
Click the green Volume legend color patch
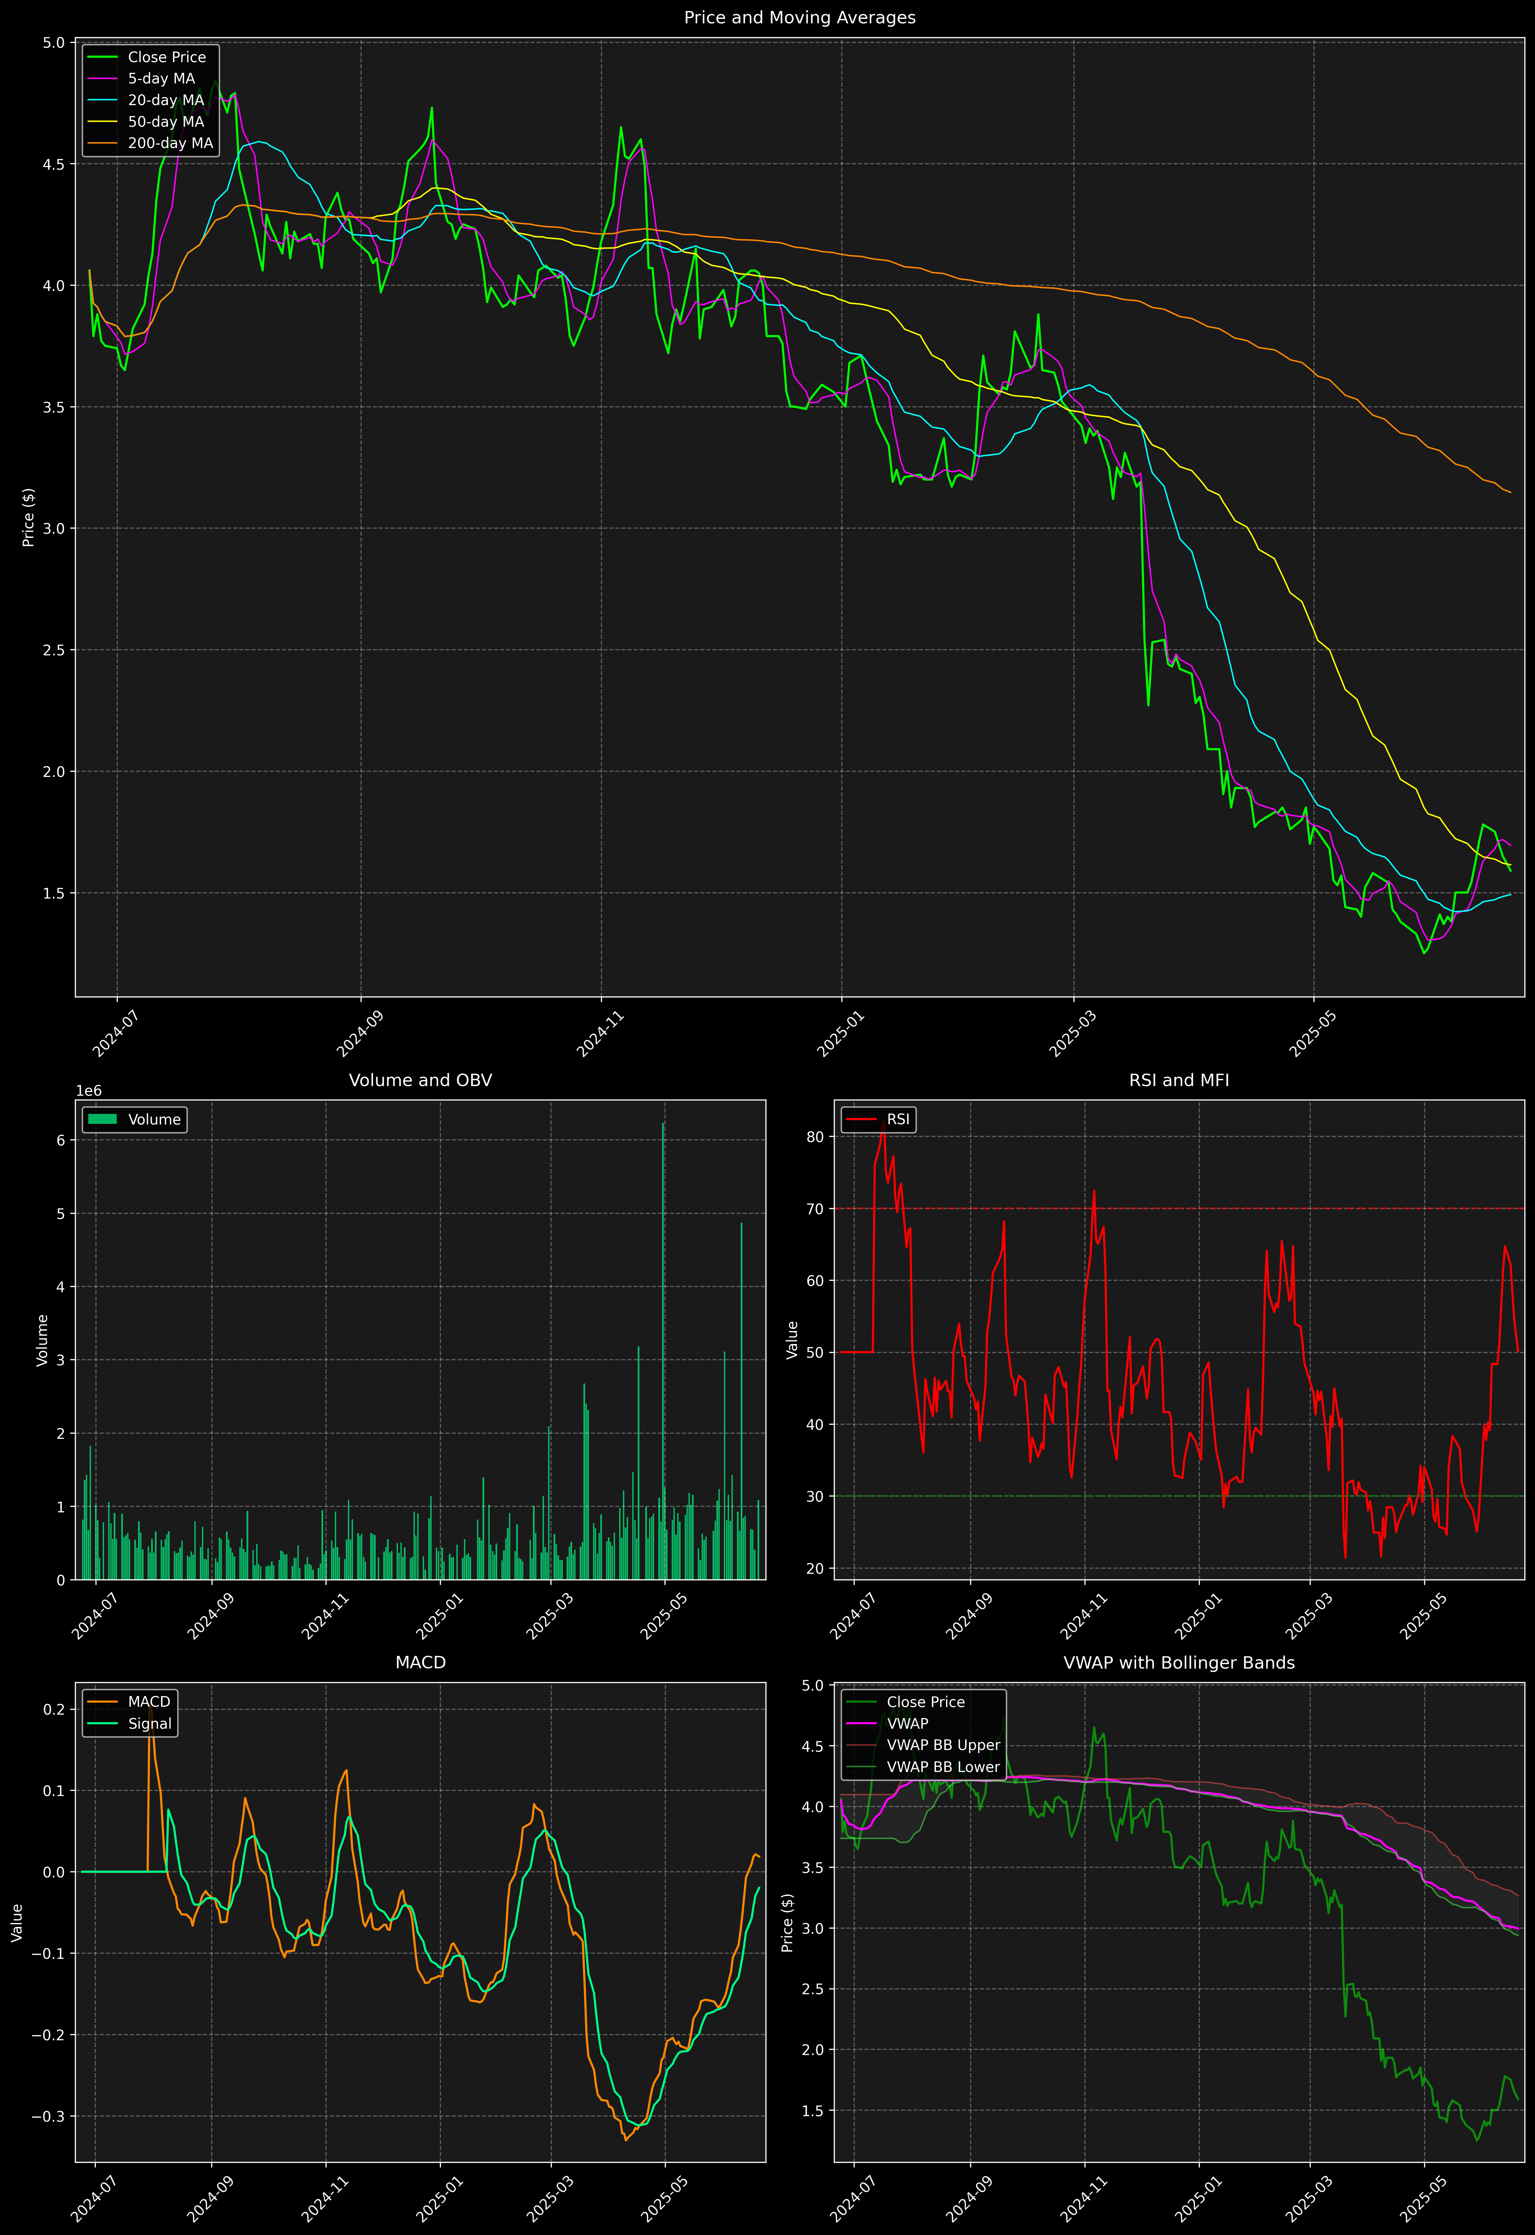(x=102, y=1119)
